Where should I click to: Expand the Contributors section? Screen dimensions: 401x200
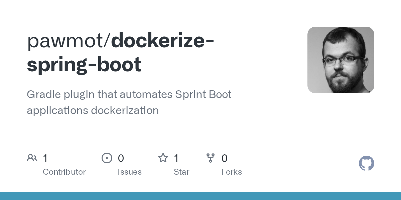point(64,172)
